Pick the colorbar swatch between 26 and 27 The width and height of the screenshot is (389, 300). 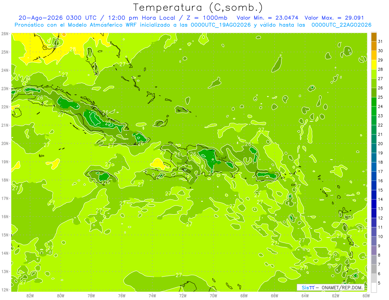click(x=374, y=83)
